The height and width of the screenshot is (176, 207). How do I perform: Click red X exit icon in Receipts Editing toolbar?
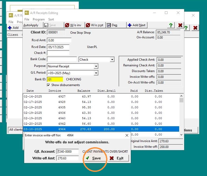(180, 25)
